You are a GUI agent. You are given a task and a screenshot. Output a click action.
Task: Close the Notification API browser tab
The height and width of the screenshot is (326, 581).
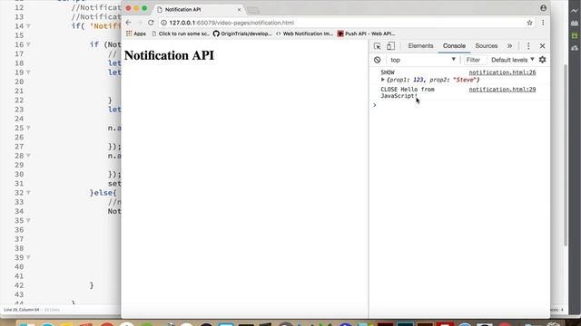tap(239, 10)
